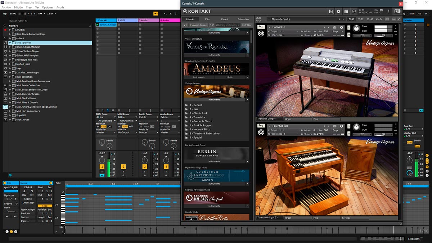Click the Legato button in Notes box
This screenshot has height=243, width=432.
(28, 198)
